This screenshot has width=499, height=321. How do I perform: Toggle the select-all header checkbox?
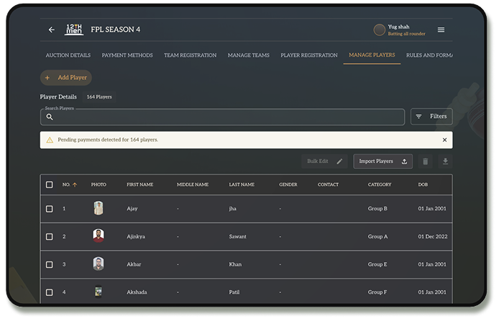(50, 185)
